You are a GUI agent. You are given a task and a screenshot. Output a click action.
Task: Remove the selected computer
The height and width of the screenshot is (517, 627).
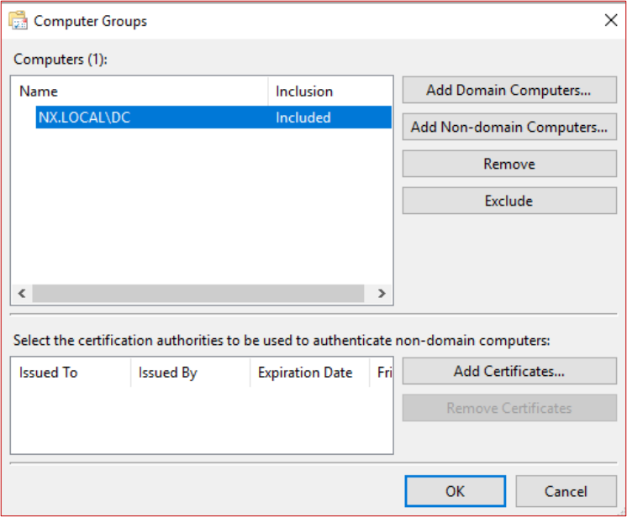point(509,164)
